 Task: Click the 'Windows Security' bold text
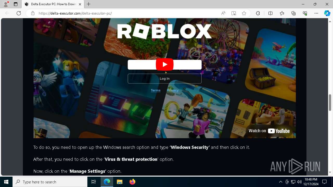pos(190,147)
